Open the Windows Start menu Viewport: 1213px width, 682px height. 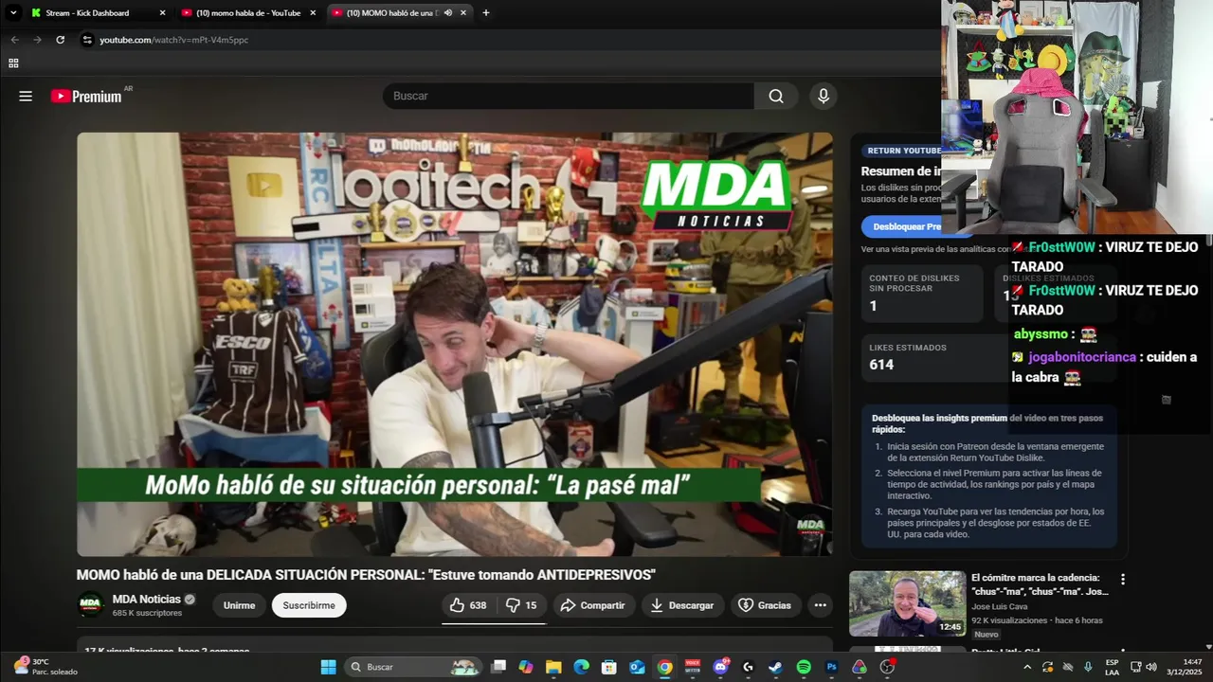328,667
